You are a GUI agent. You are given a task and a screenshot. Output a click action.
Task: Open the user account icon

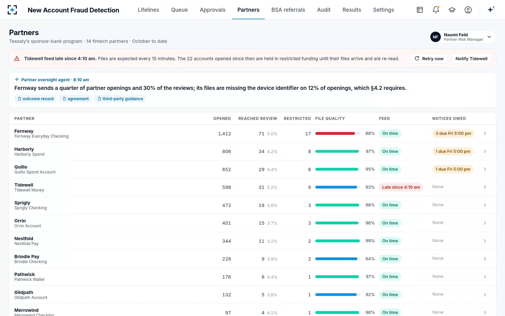pos(468,10)
